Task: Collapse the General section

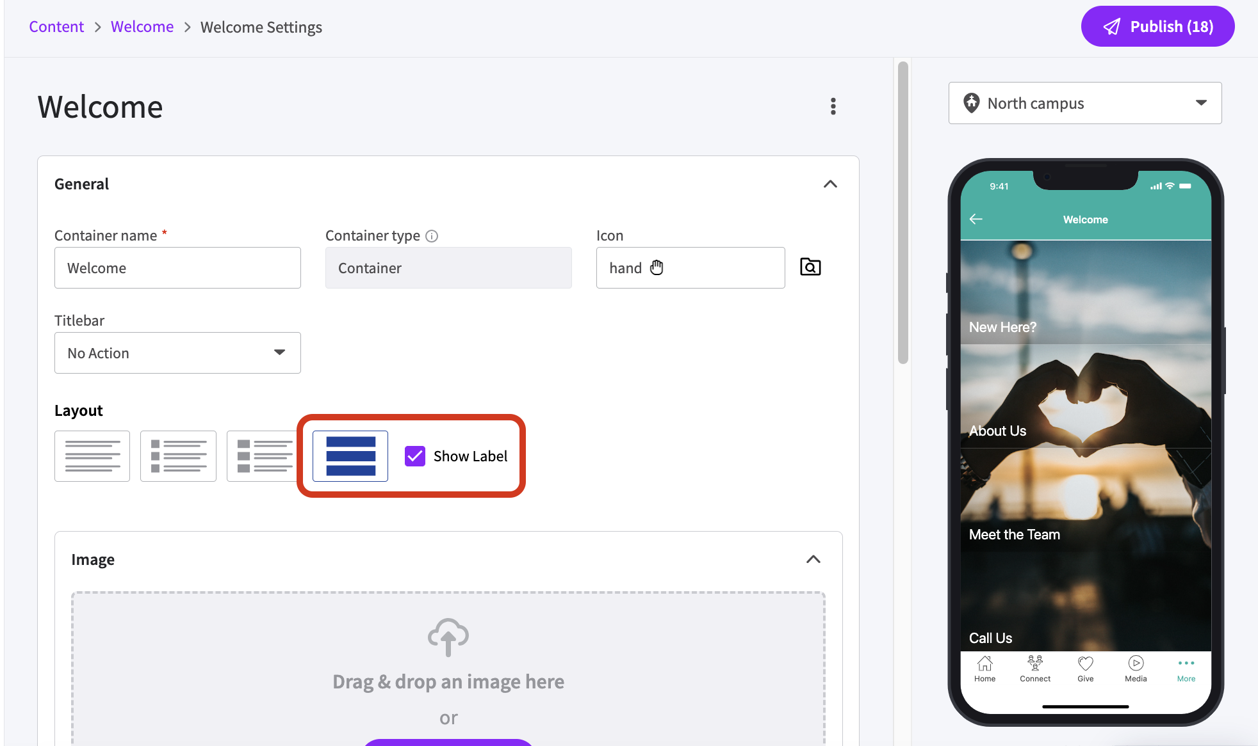Action: point(830,184)
